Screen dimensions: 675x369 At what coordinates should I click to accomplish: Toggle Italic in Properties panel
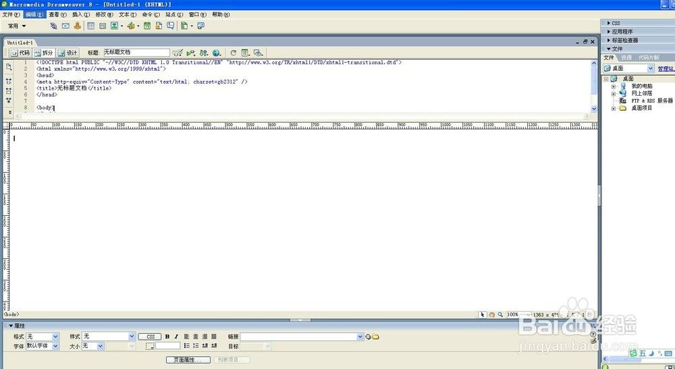tap(176, 337)
